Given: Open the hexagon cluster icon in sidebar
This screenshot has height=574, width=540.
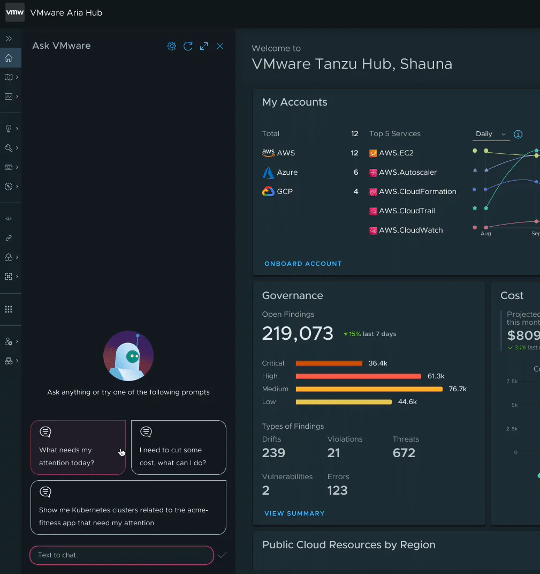Looking at the screenshot, I should [9, 257].
